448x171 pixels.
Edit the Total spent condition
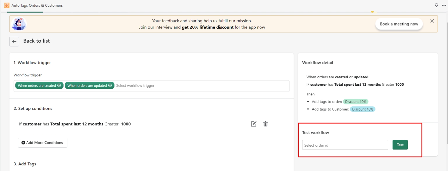click(253, 124)
